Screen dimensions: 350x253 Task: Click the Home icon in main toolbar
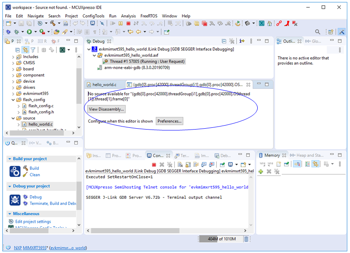point(269,24)
